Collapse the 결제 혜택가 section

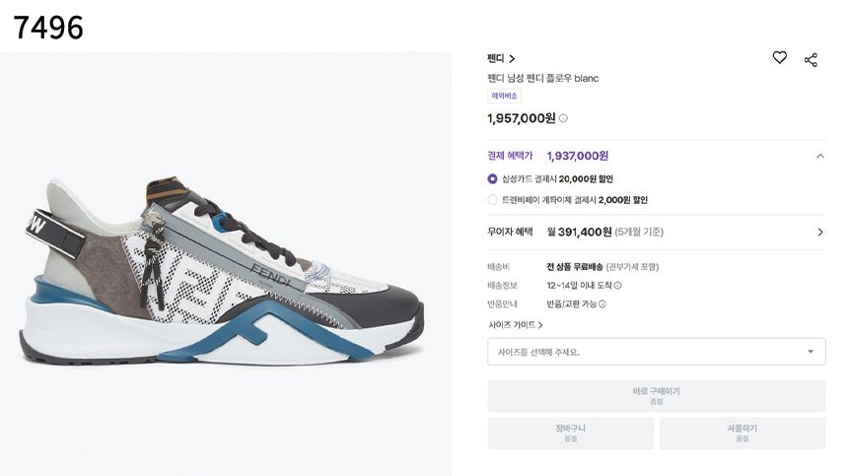[x=819, y=156]
